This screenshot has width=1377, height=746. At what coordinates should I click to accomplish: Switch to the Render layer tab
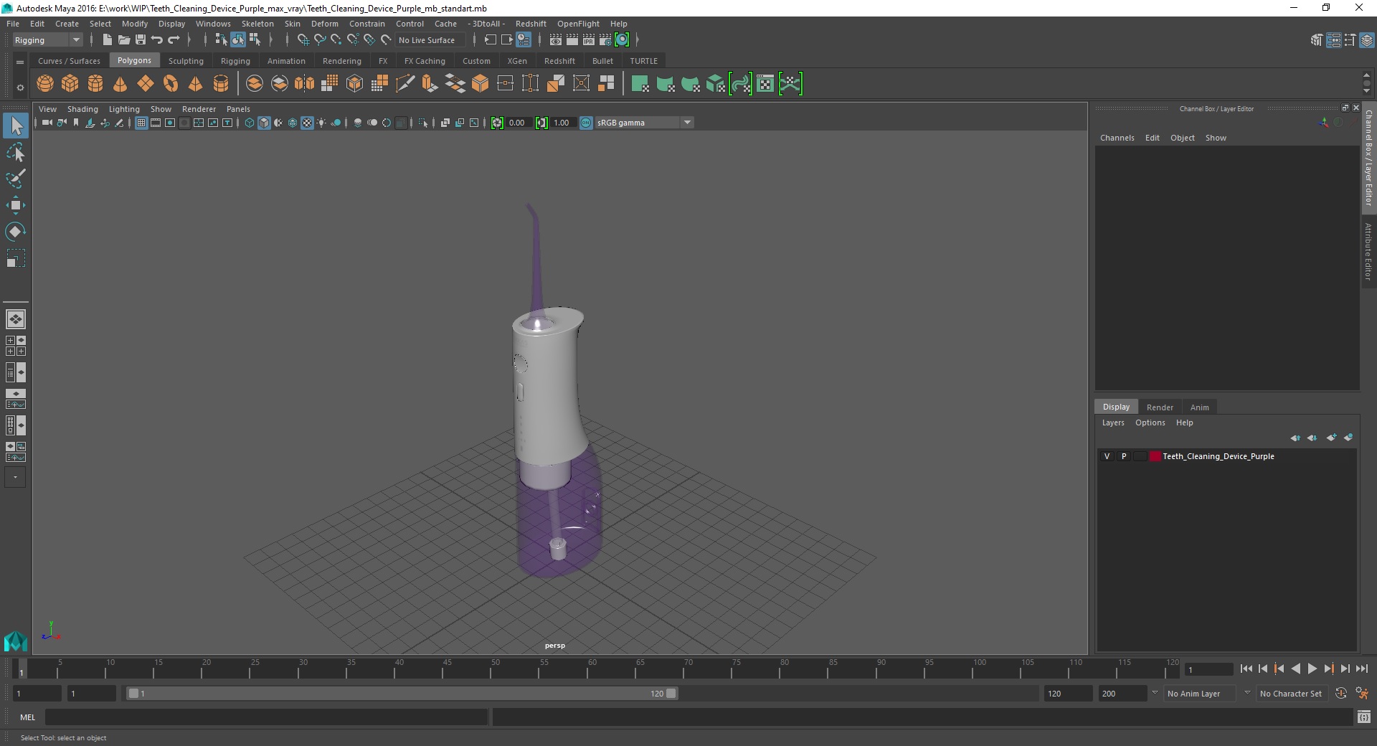pos(1160,407)
